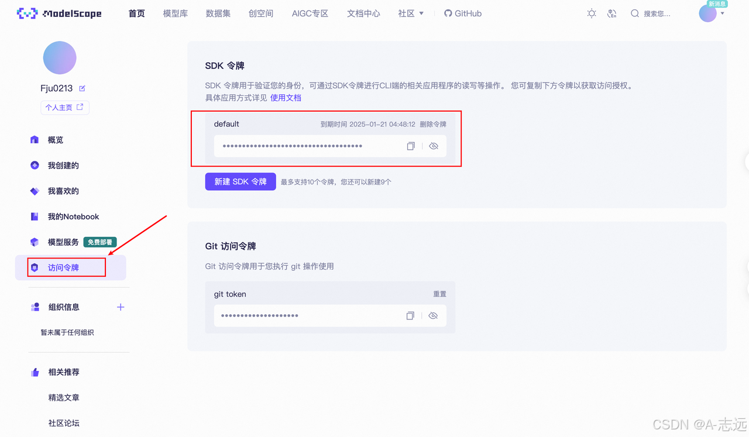This screenshot has width=749, height=437.
Task: Open 精选文章 under 相关推荐
Action: [64, 398]
